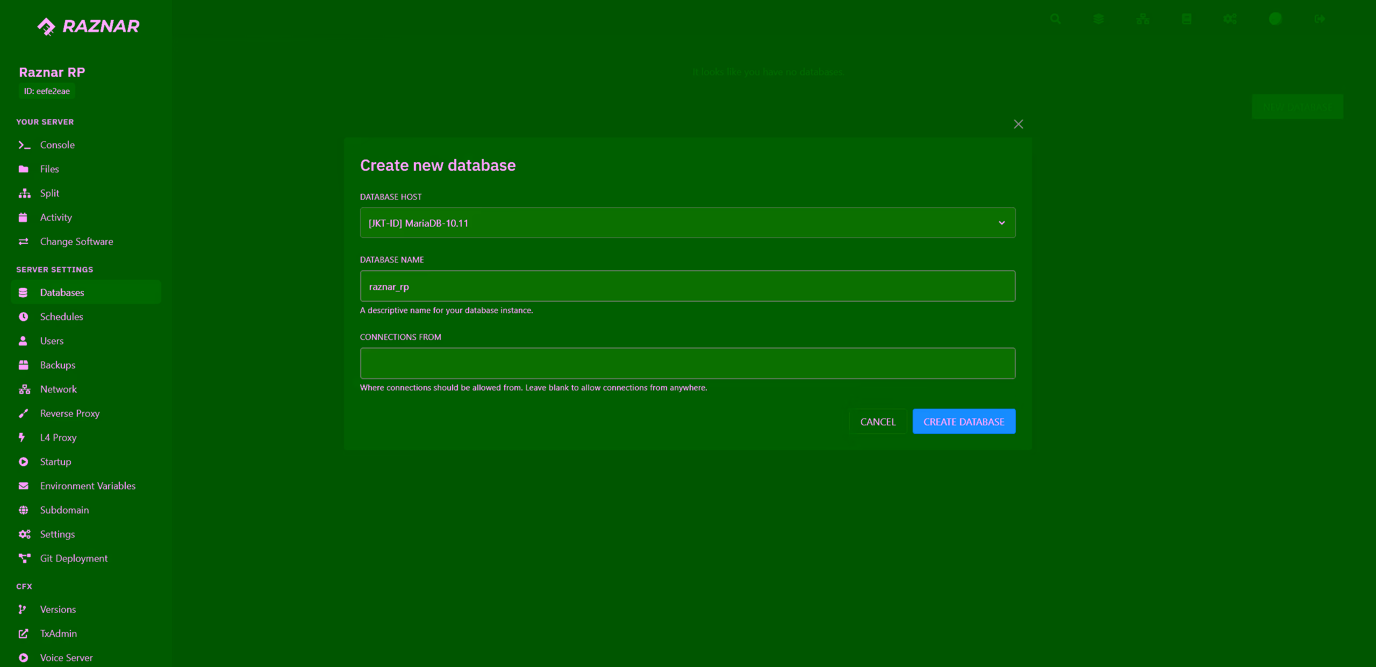Screen dimensions: 1376x667
Task: Click the TxAdmin external link icon
Action: tap(24, 634)
